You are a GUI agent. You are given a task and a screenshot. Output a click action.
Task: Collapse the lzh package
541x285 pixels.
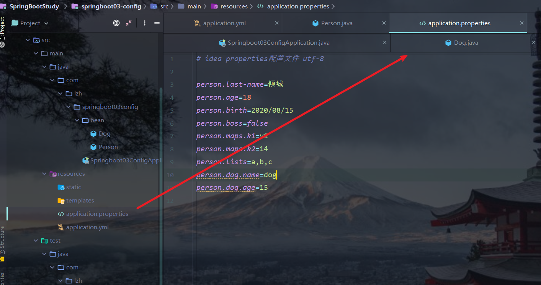point(60,94)
